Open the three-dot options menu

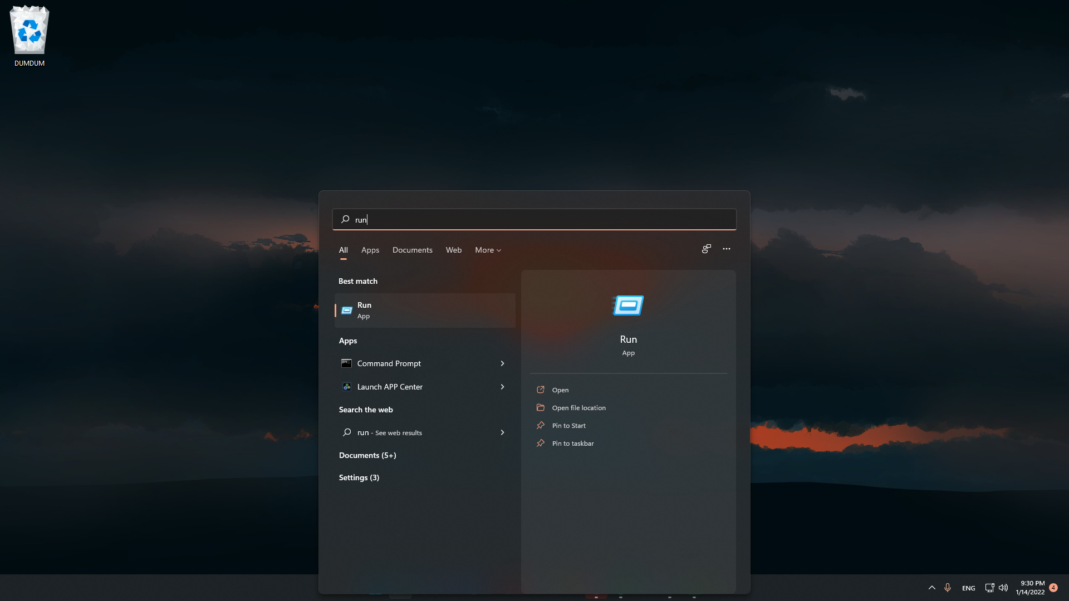pyautogui.click(x=727, y=249)
